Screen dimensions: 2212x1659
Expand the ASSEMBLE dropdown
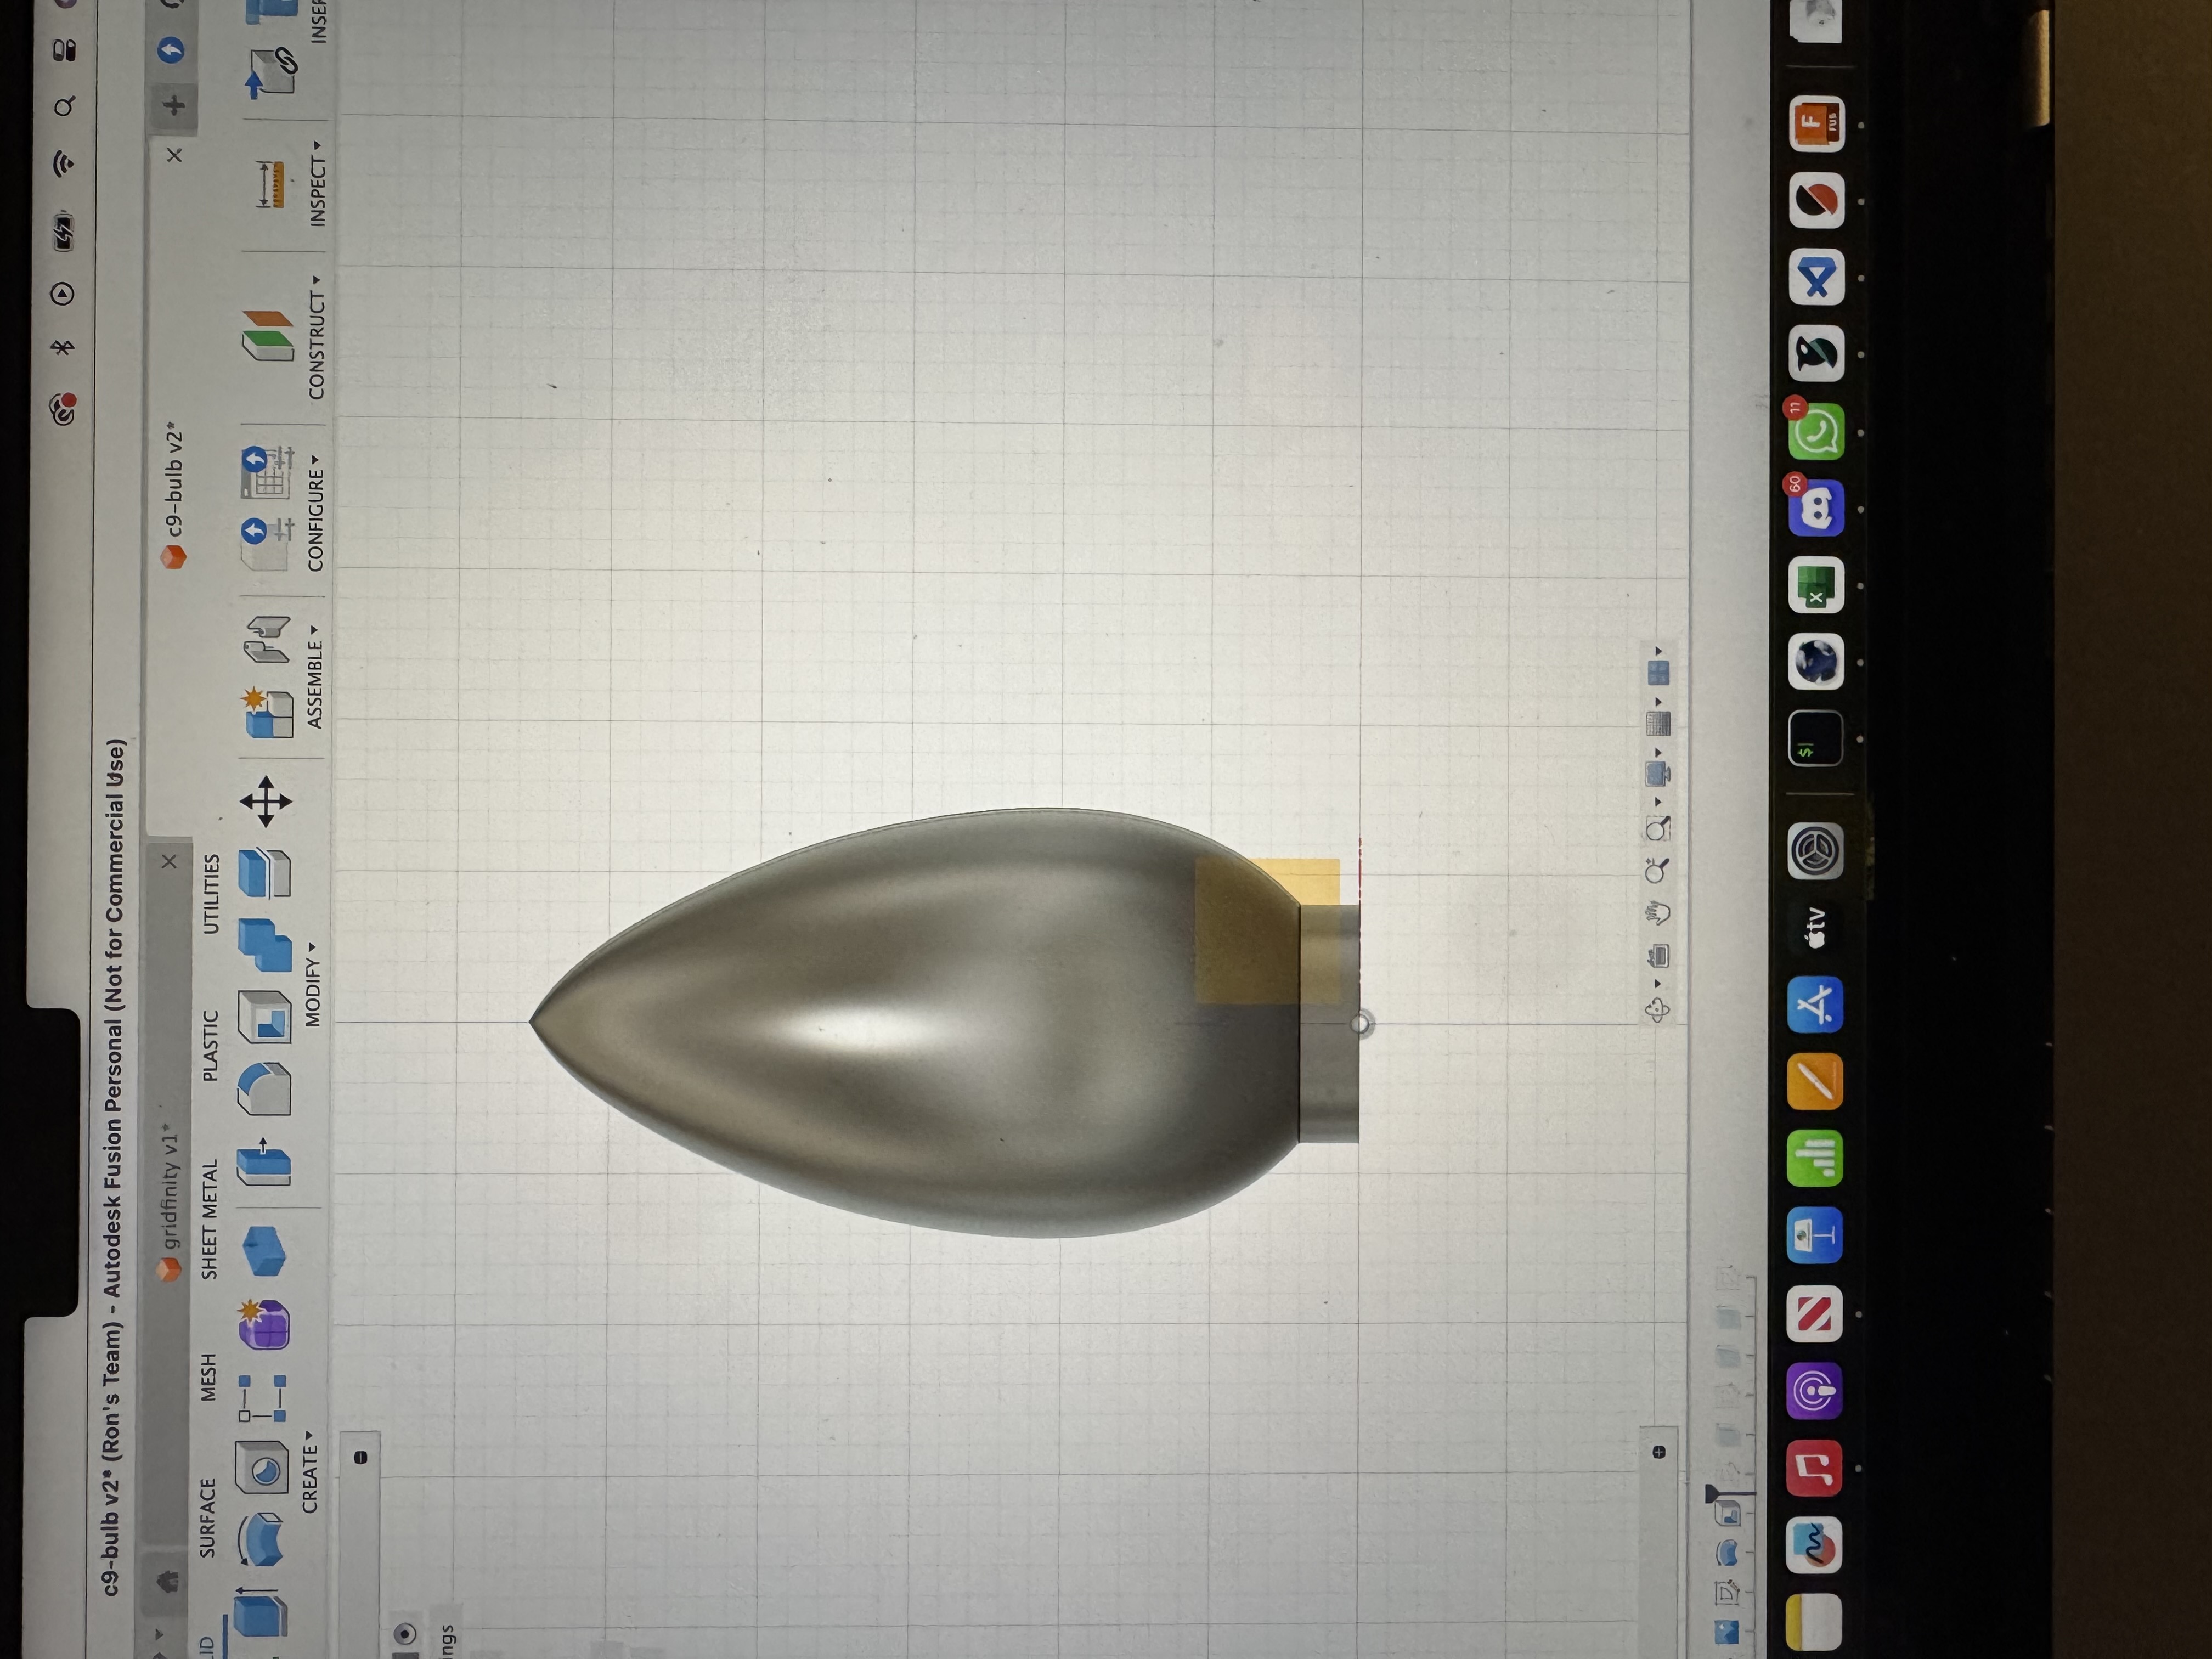click(x=315, y=676)
